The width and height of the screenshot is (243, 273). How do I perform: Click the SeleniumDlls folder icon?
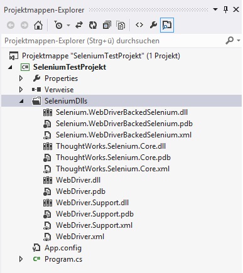coord(36,101)
